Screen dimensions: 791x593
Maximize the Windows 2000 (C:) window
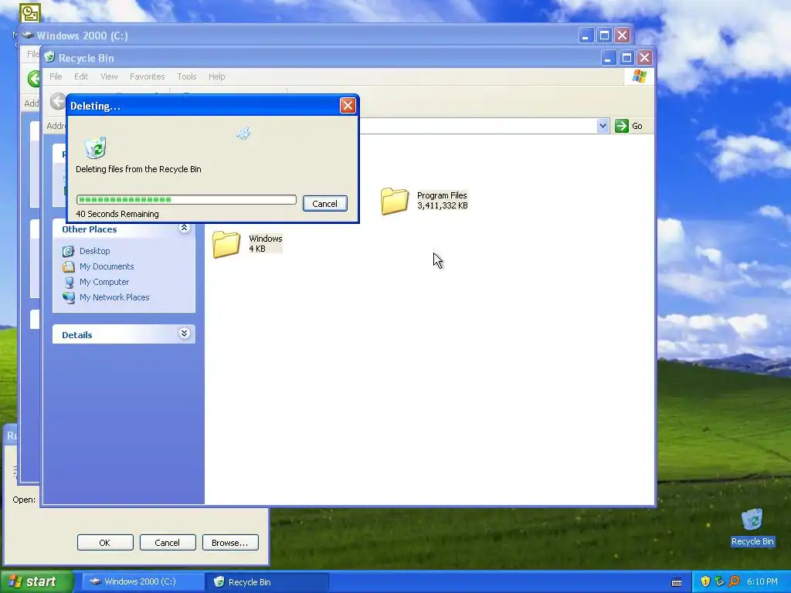(x=604, y=36)
